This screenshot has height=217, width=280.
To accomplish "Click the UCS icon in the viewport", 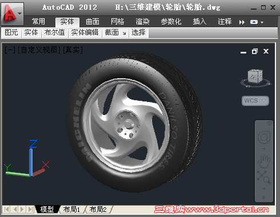I will [x=27, y=159].
